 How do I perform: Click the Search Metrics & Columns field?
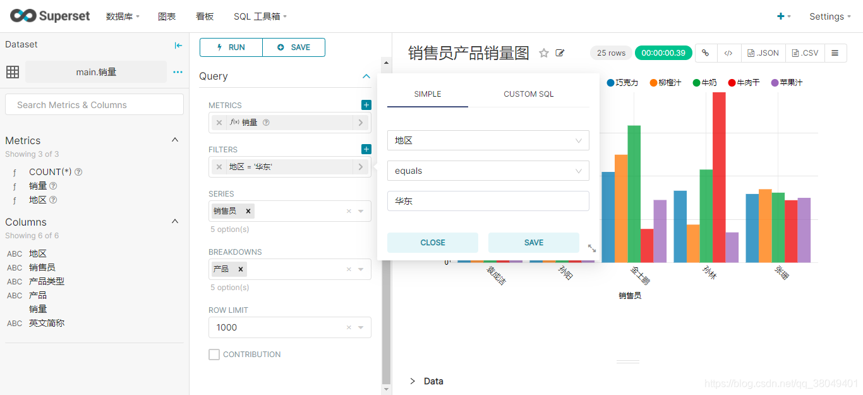tap(94, 105)
